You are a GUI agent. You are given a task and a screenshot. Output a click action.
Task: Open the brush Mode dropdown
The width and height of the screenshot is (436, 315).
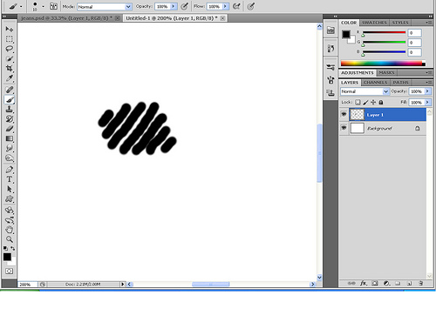[128, 6]
